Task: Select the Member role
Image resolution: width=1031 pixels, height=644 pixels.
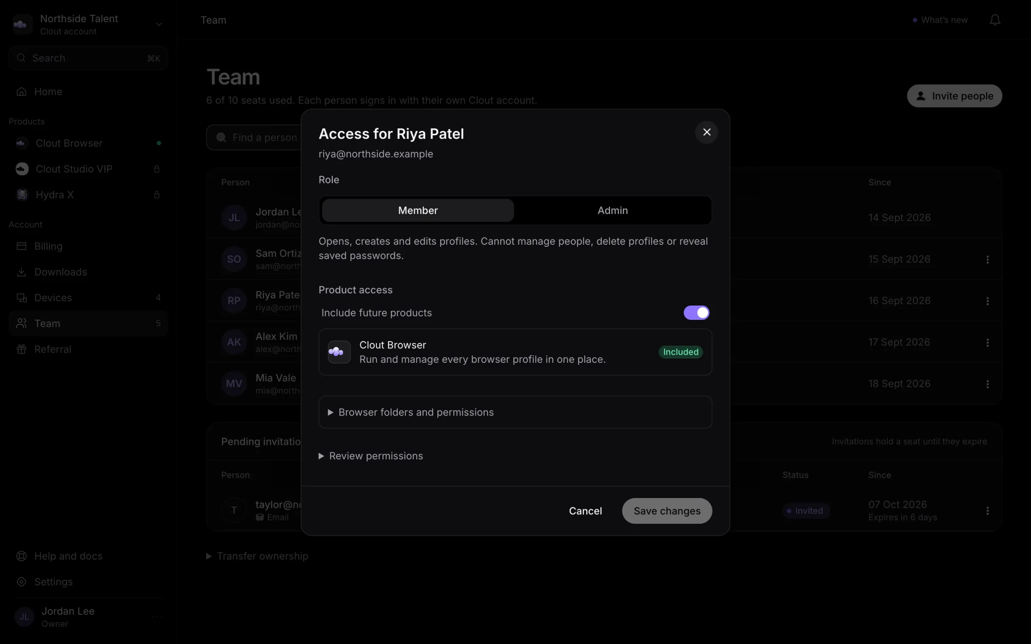Action: tap(418, 210)
